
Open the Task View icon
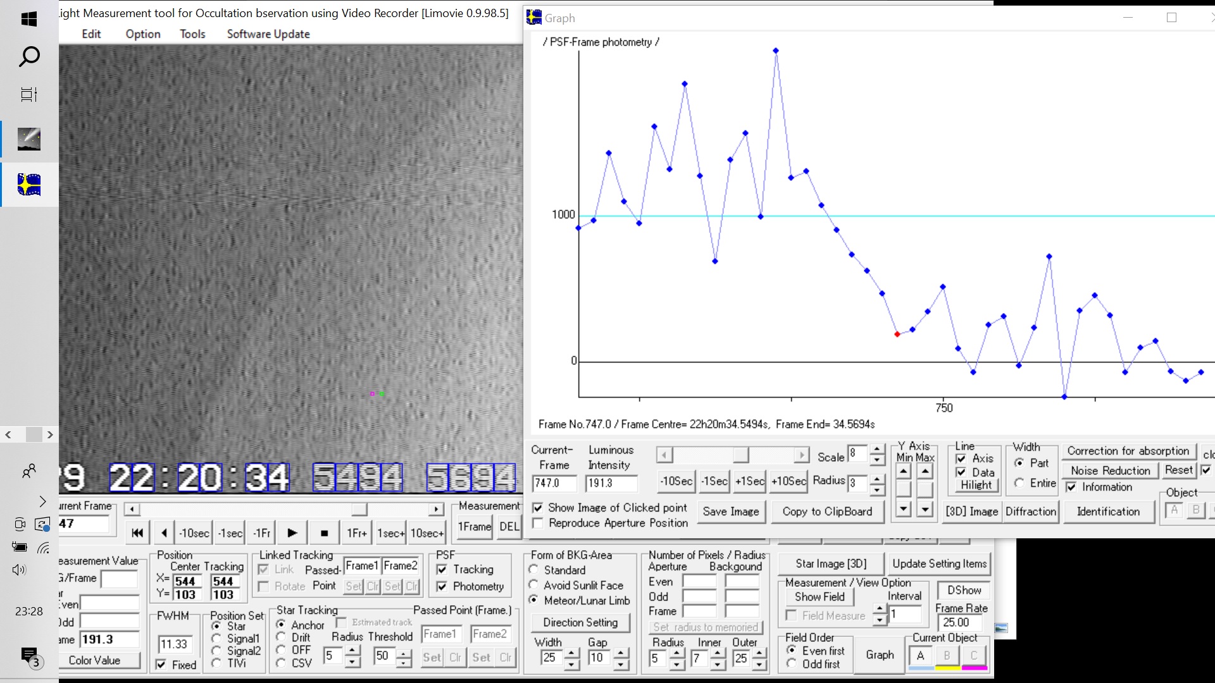tap(29, 95)
